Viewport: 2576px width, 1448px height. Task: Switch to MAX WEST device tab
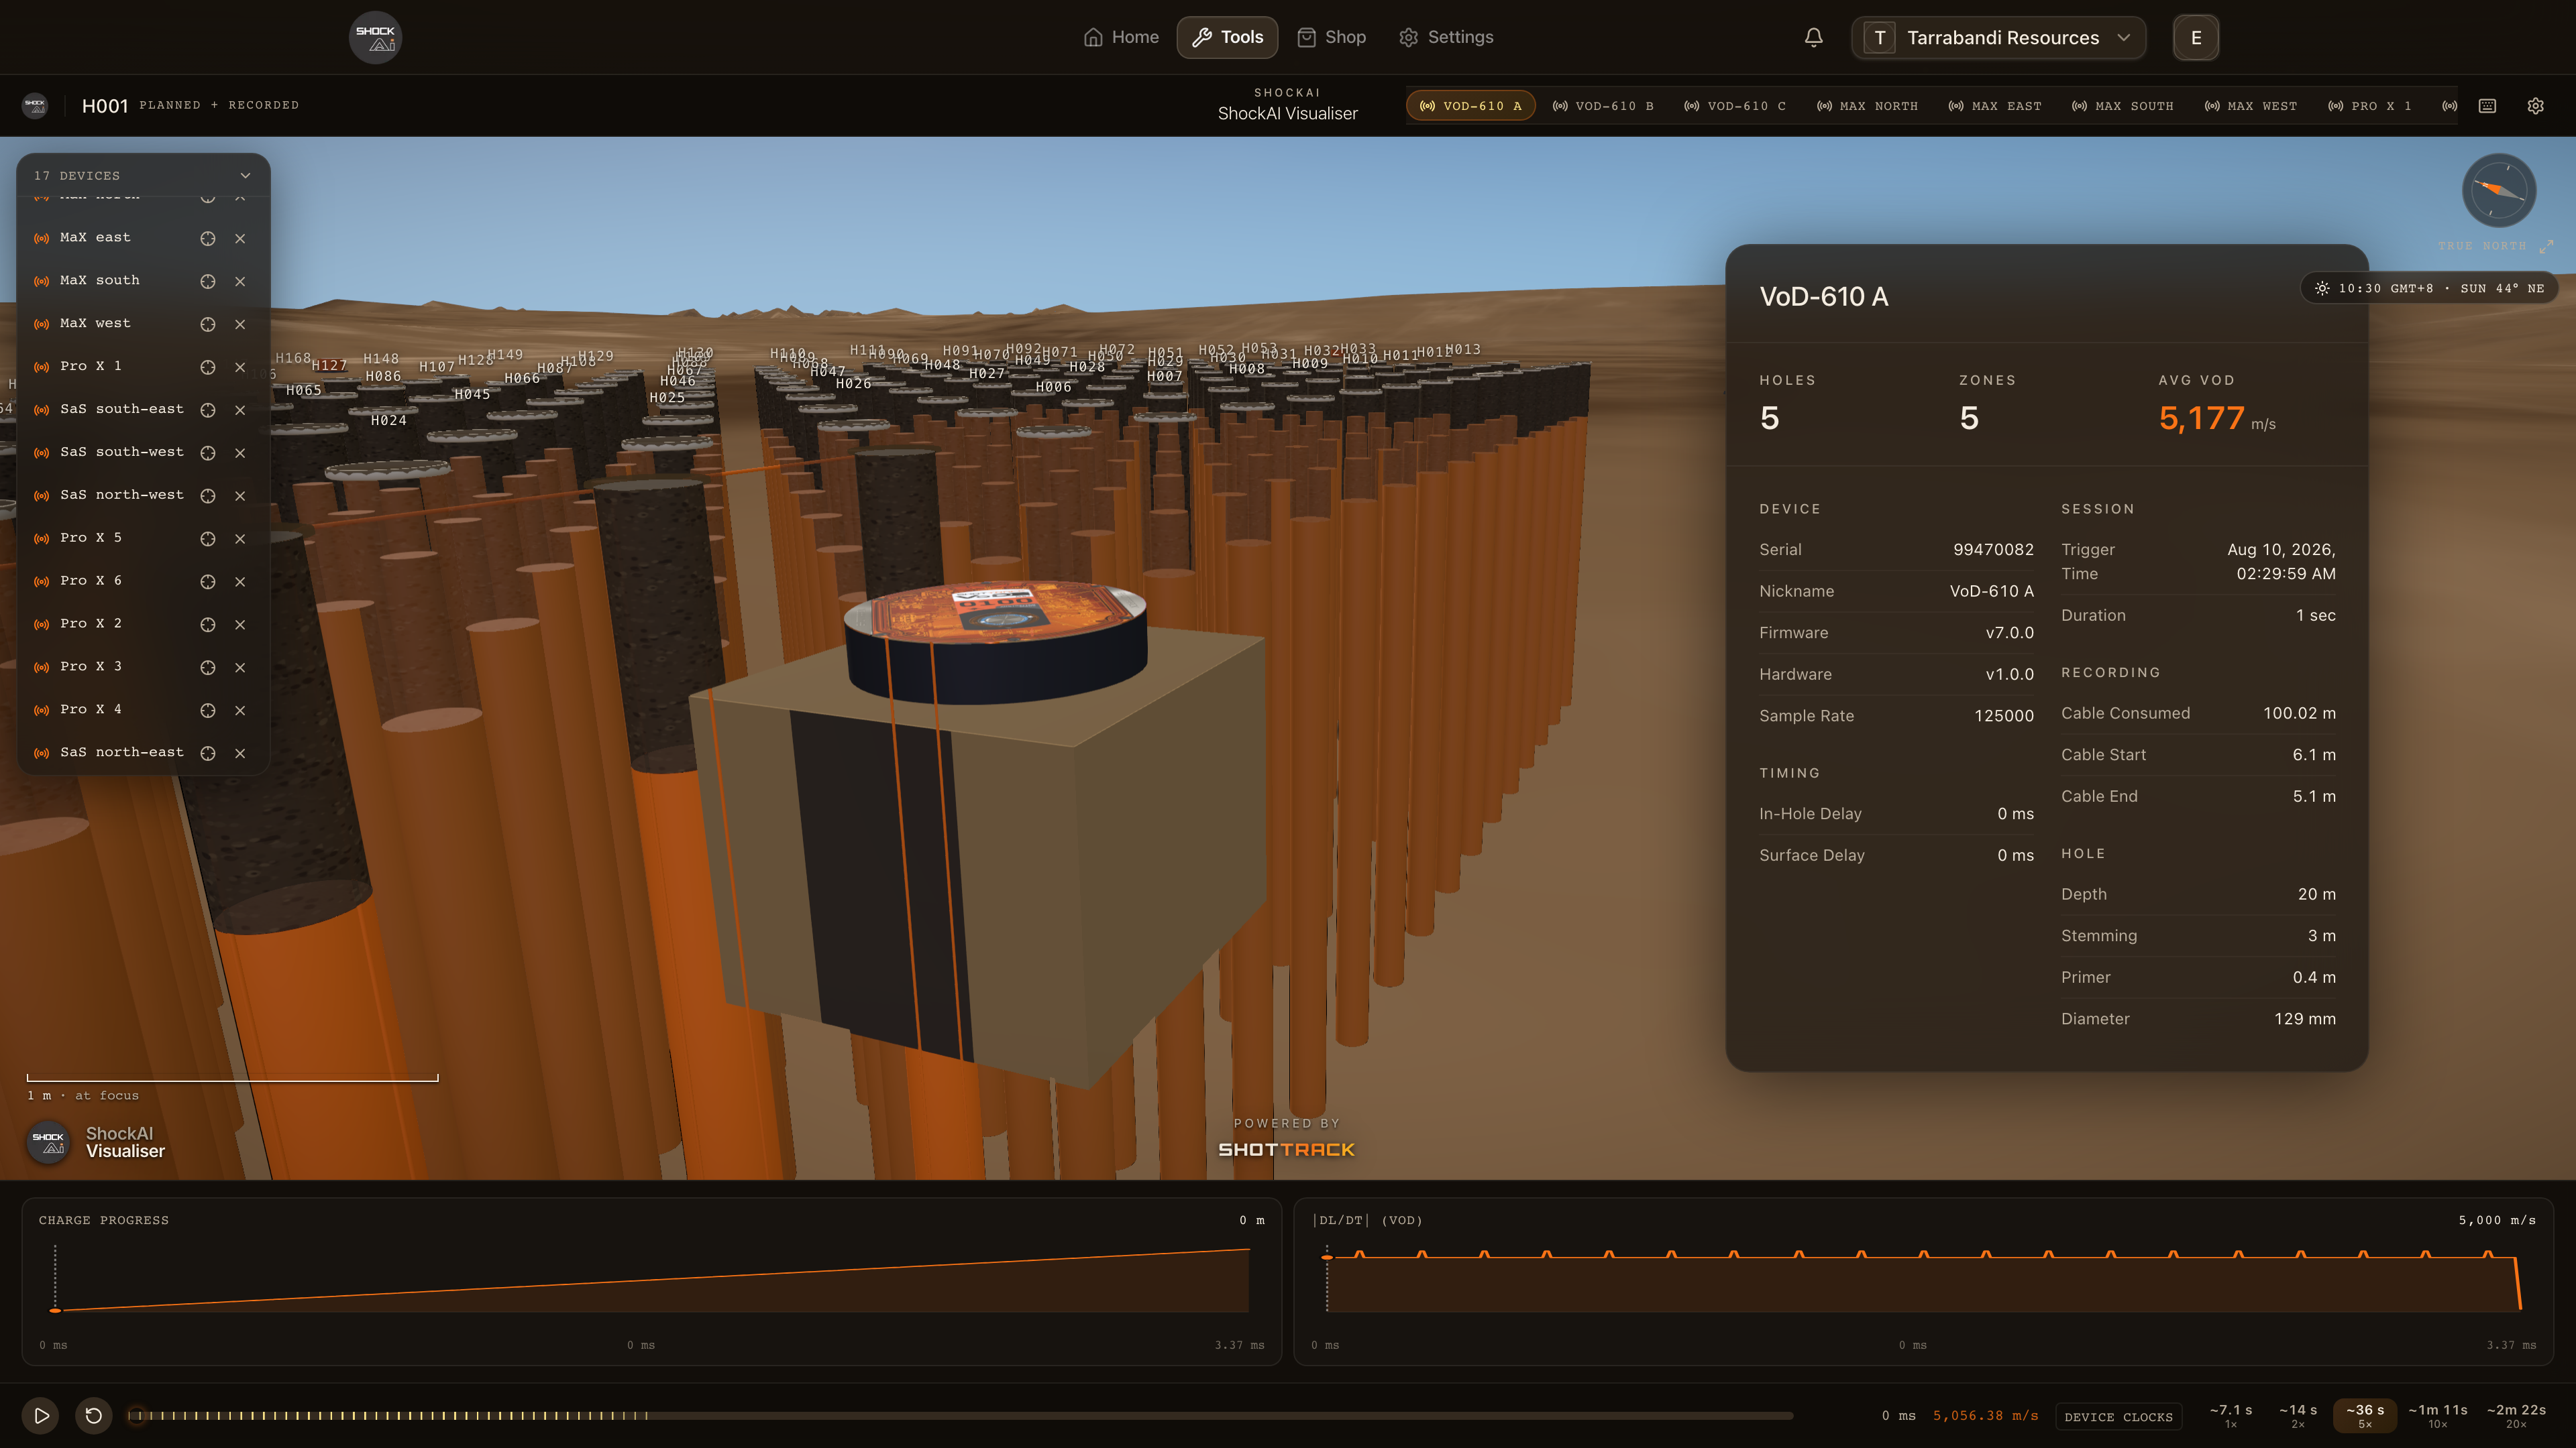[2251, 106]
